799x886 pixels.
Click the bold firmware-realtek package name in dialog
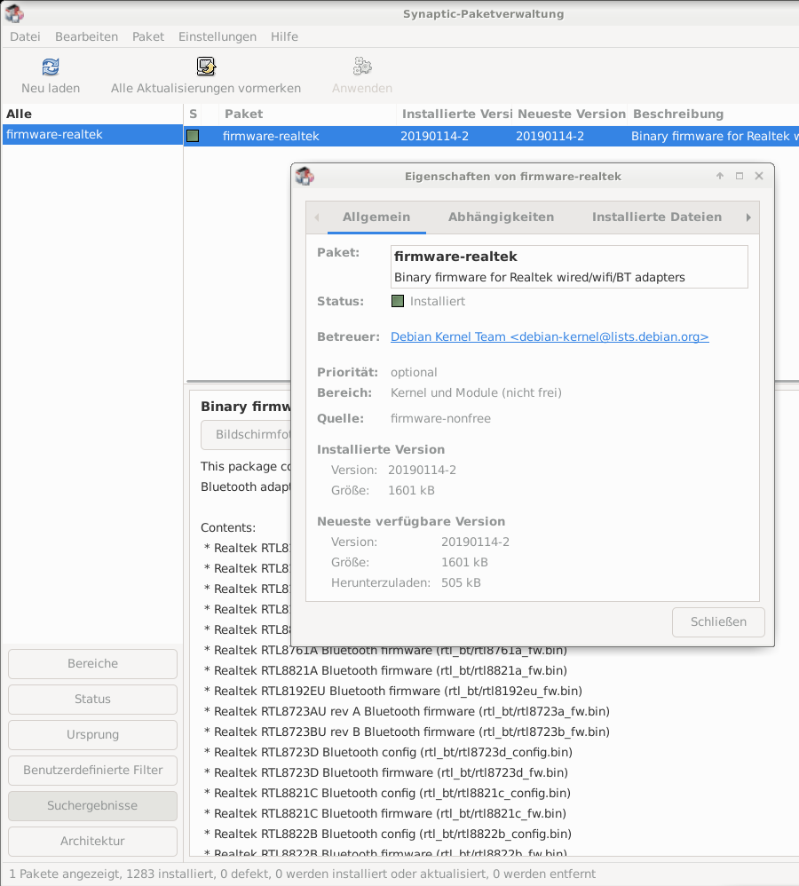point(455,257)
